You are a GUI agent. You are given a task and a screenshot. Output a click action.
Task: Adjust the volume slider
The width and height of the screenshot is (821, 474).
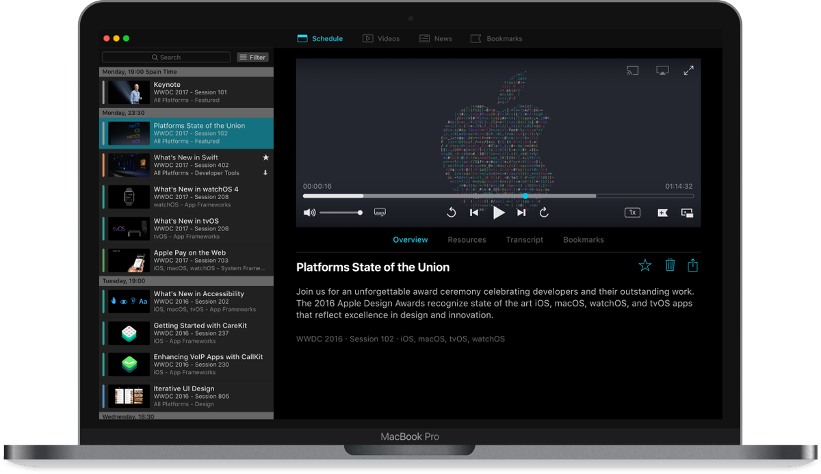[341, 213]
